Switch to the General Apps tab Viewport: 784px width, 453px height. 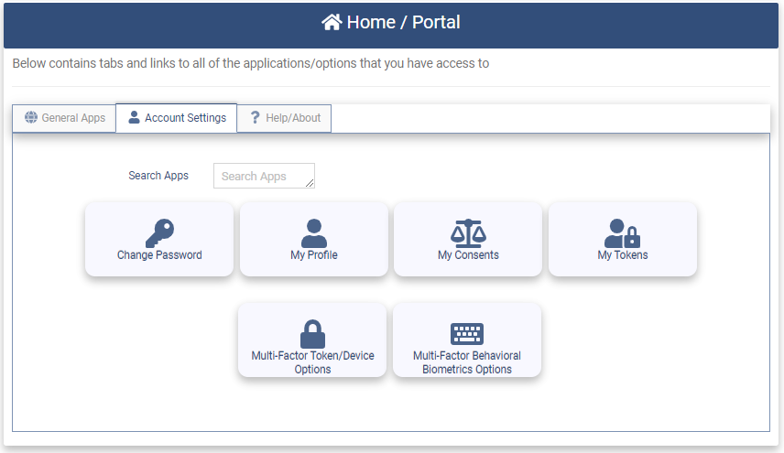click(64, 118)
